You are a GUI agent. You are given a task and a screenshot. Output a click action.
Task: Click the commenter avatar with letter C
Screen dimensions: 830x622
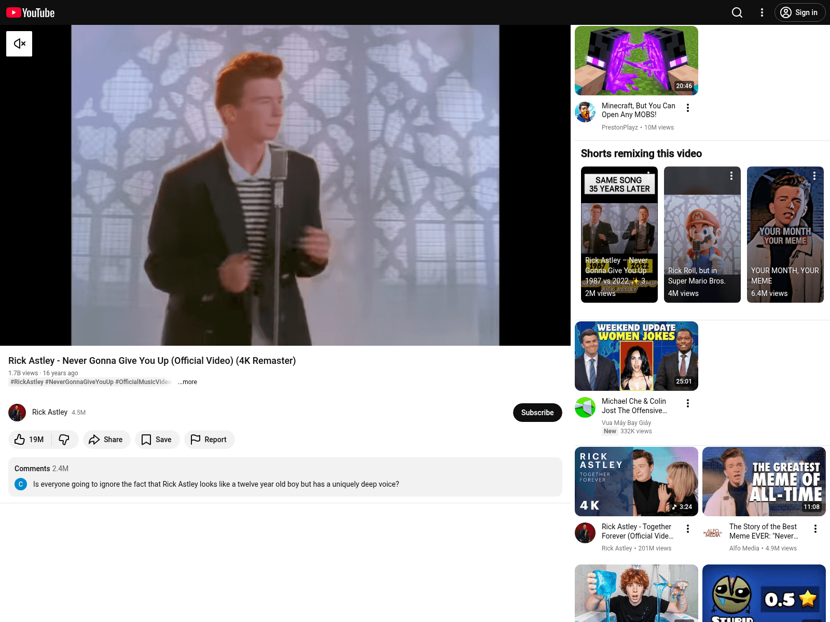(x=21, y=484)
